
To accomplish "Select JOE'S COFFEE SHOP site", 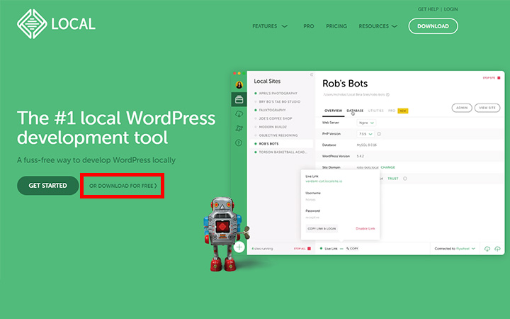I will [x=276, y=118].
